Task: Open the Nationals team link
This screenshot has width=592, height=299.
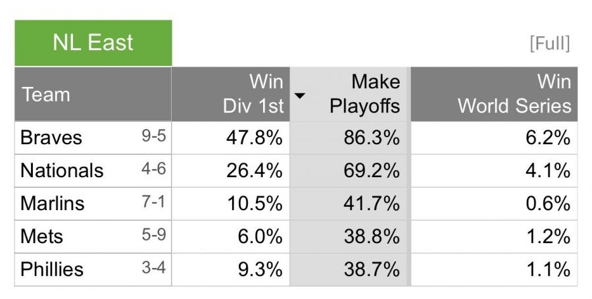Action: (62, 171)
